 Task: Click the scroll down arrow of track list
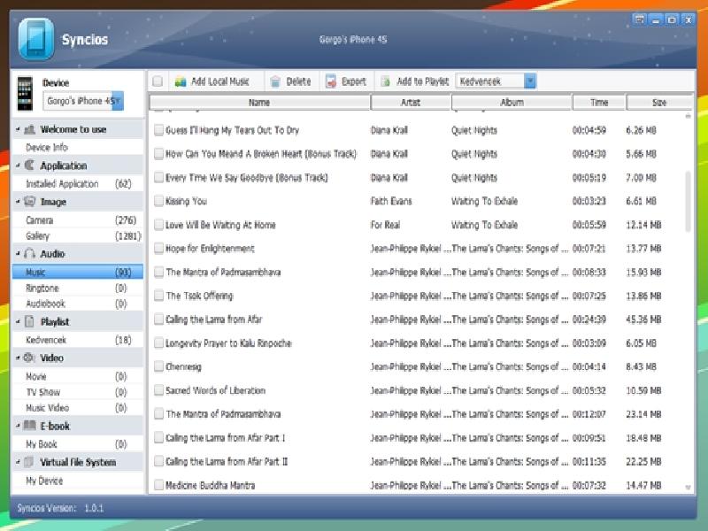[x=688, y=488]
